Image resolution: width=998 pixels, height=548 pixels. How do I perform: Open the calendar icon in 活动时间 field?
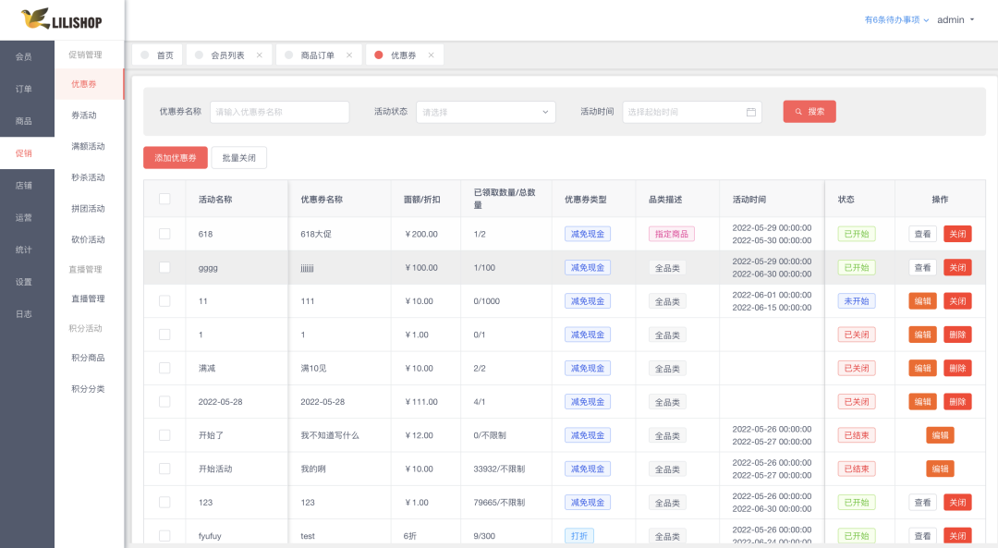751,112
